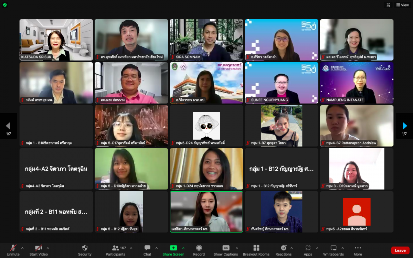The image size is (413, 258).
Task: Select SIRA SOMNAM's video tile
Action: (206, 40)
